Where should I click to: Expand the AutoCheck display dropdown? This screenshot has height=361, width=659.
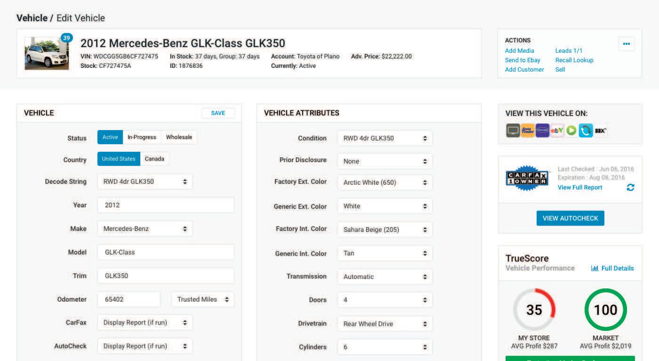click(x=145, y=346)
